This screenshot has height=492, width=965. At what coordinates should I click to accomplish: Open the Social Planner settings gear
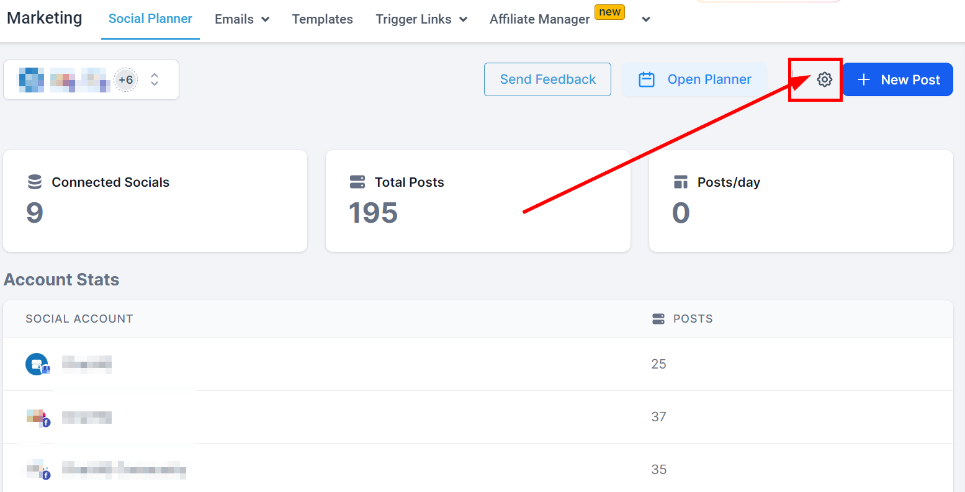(x=824, y=79)
